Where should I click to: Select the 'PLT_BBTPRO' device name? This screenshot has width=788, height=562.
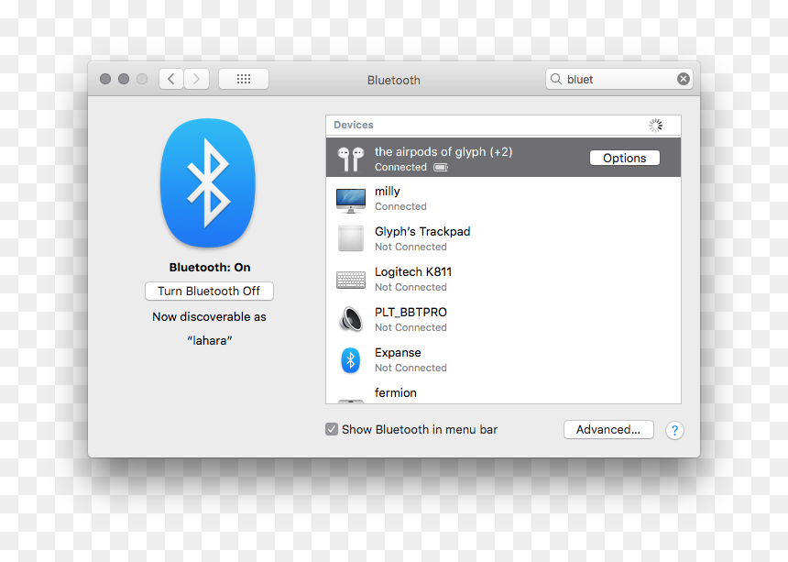coord(410,312)
